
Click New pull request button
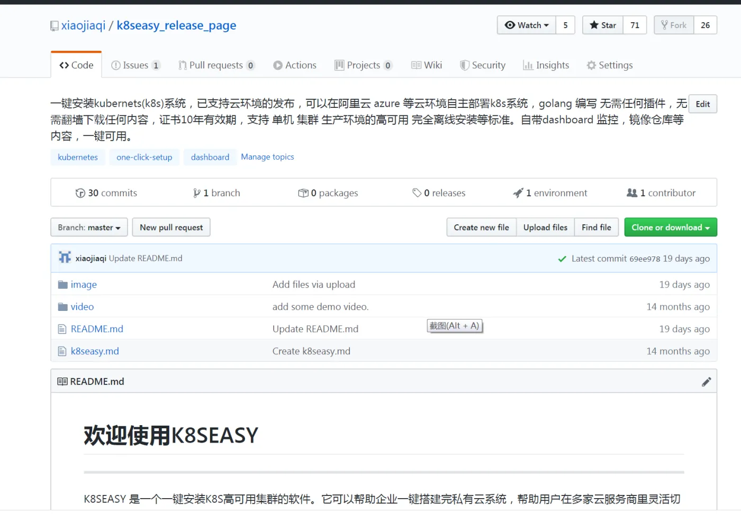click(x=171, y=227)
